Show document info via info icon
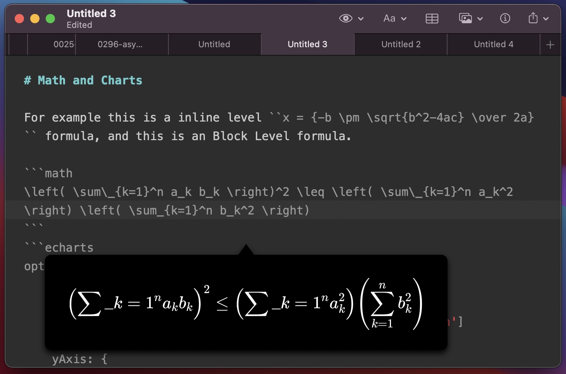This screenshot has width=566, height=374. [x=505, y=18]
